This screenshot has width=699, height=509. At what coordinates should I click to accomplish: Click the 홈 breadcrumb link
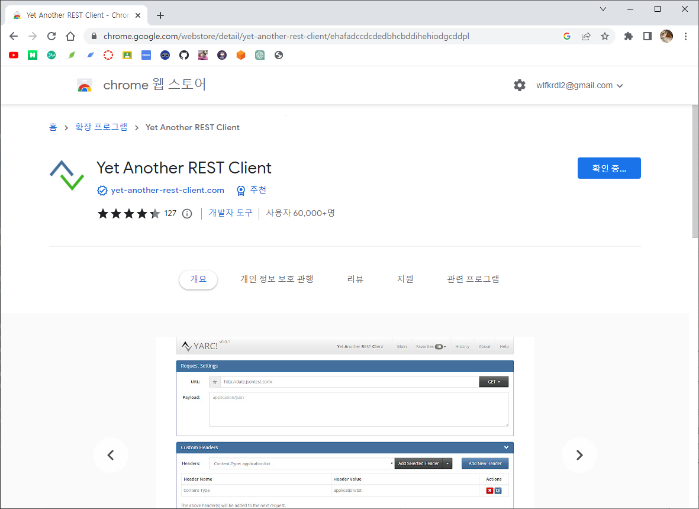click(53, 127)
